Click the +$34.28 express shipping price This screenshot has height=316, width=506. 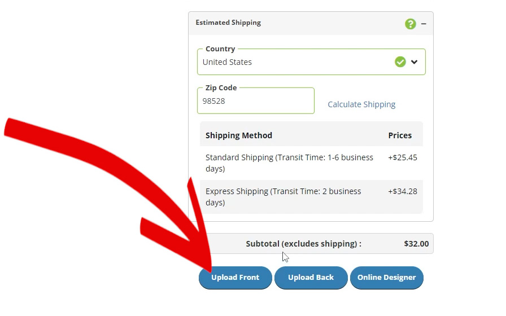tap(403, 191)
